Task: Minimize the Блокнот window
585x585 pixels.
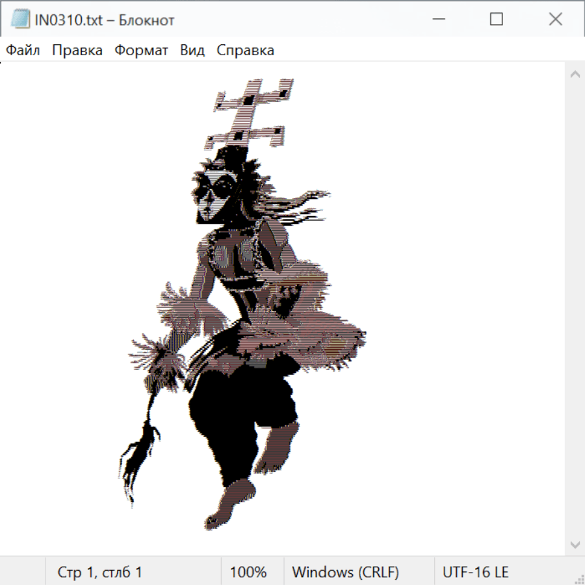Action: (x=437, y=19)
